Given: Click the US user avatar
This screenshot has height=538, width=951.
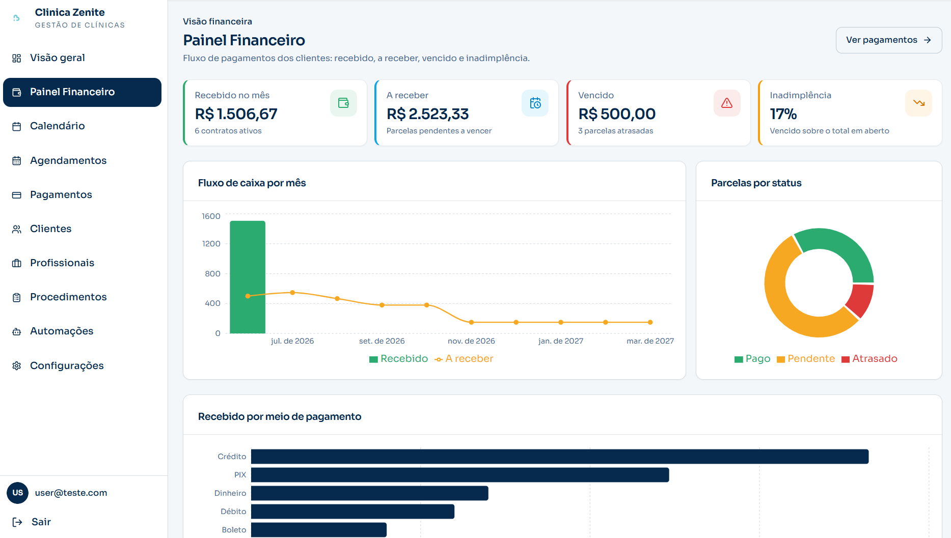Looking at the screenshot, I should coord(17,493).
